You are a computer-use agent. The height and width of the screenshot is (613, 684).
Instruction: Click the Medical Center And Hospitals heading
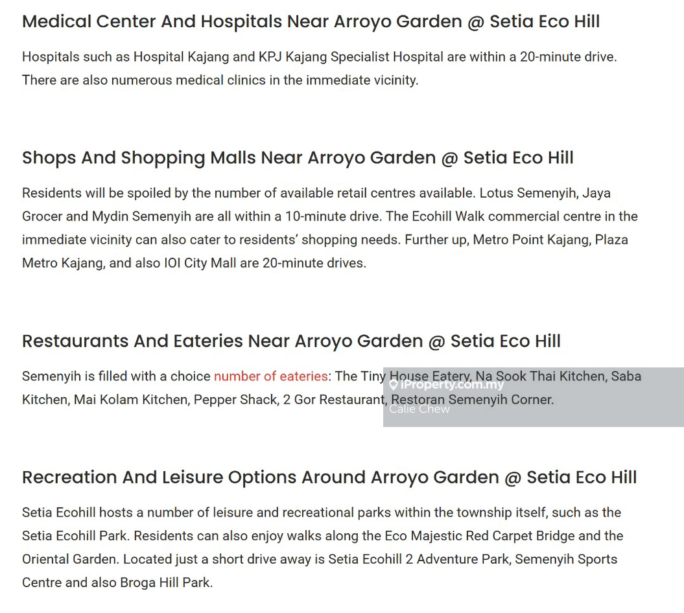311,21
